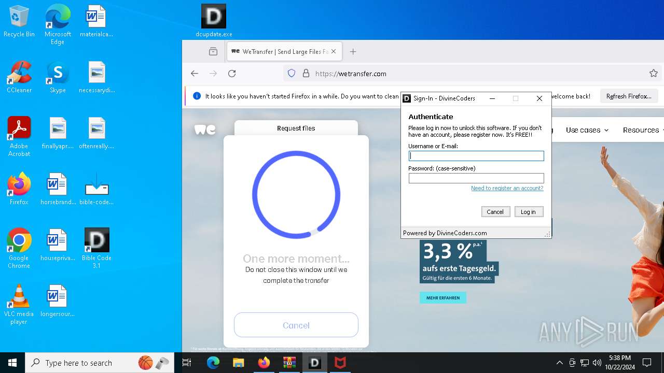Click the Log in button
The width and height of the screenshot is (664, 373).
point(529,211)
